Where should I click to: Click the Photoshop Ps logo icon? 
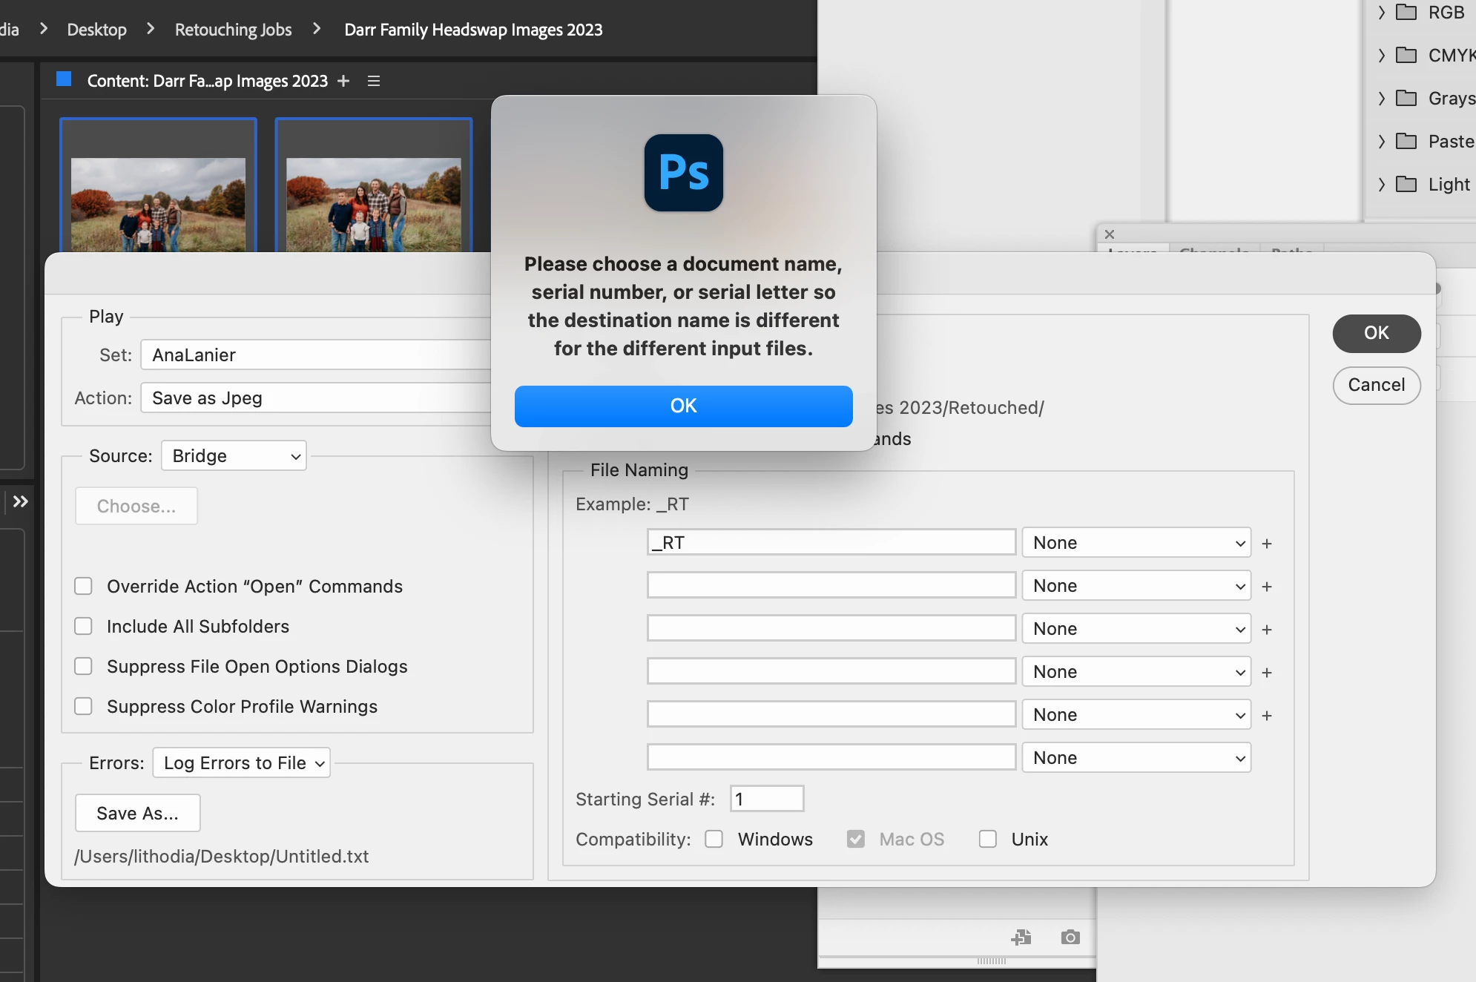(683, 173)
